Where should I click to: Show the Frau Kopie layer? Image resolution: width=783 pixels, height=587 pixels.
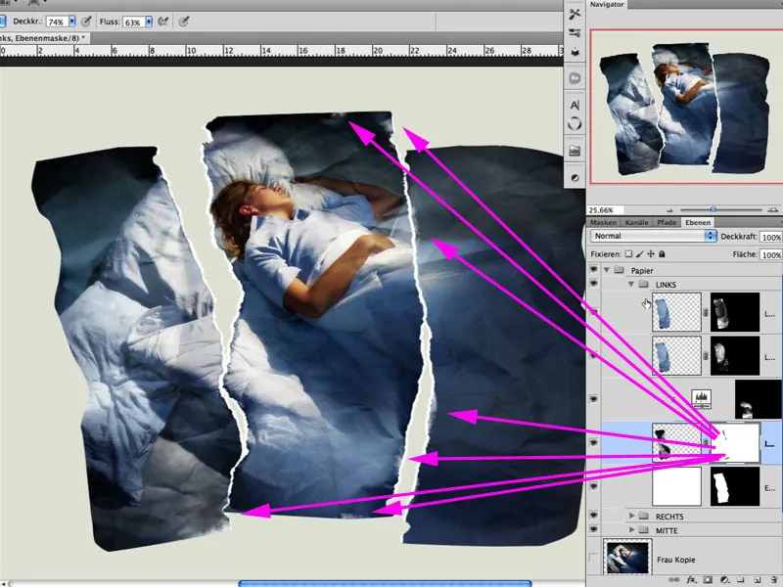click(592, 555)
